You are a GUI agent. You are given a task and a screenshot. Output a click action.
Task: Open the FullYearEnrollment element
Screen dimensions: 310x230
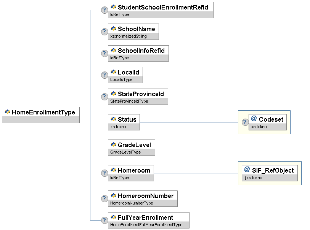[x=145, y=217]
